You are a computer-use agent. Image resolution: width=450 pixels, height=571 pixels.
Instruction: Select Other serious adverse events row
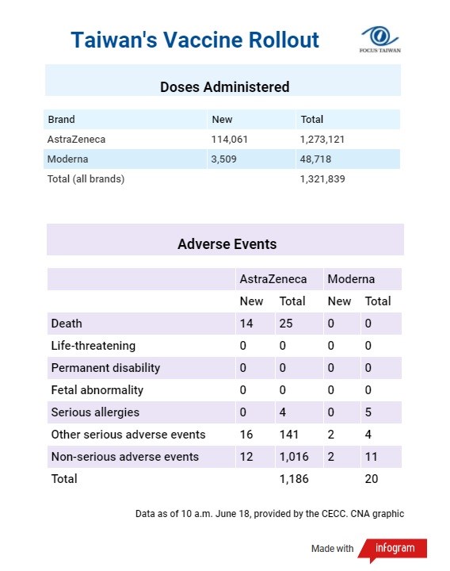[224, 435]
